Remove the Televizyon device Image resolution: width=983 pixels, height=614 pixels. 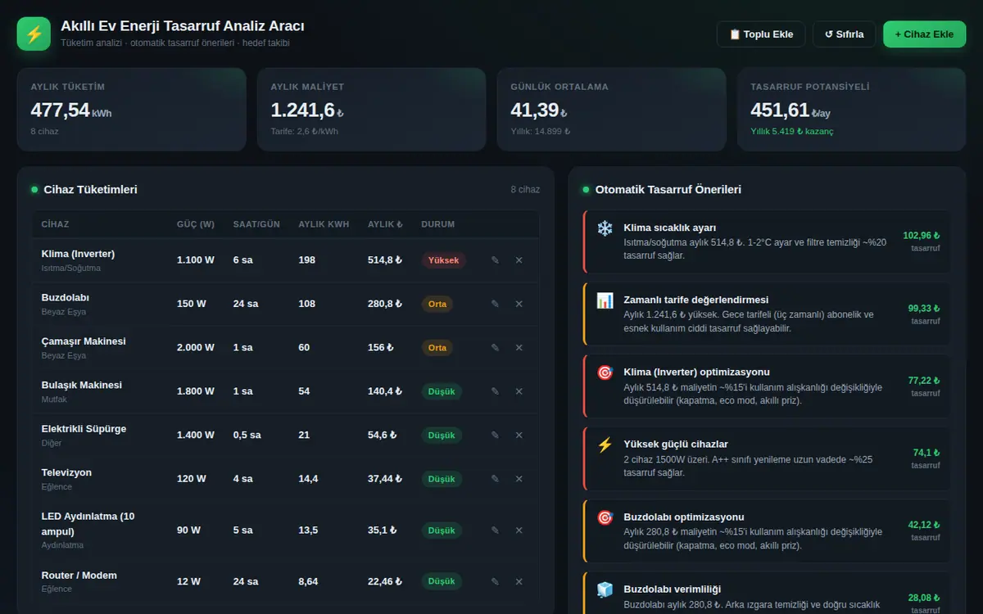[519, 479]
